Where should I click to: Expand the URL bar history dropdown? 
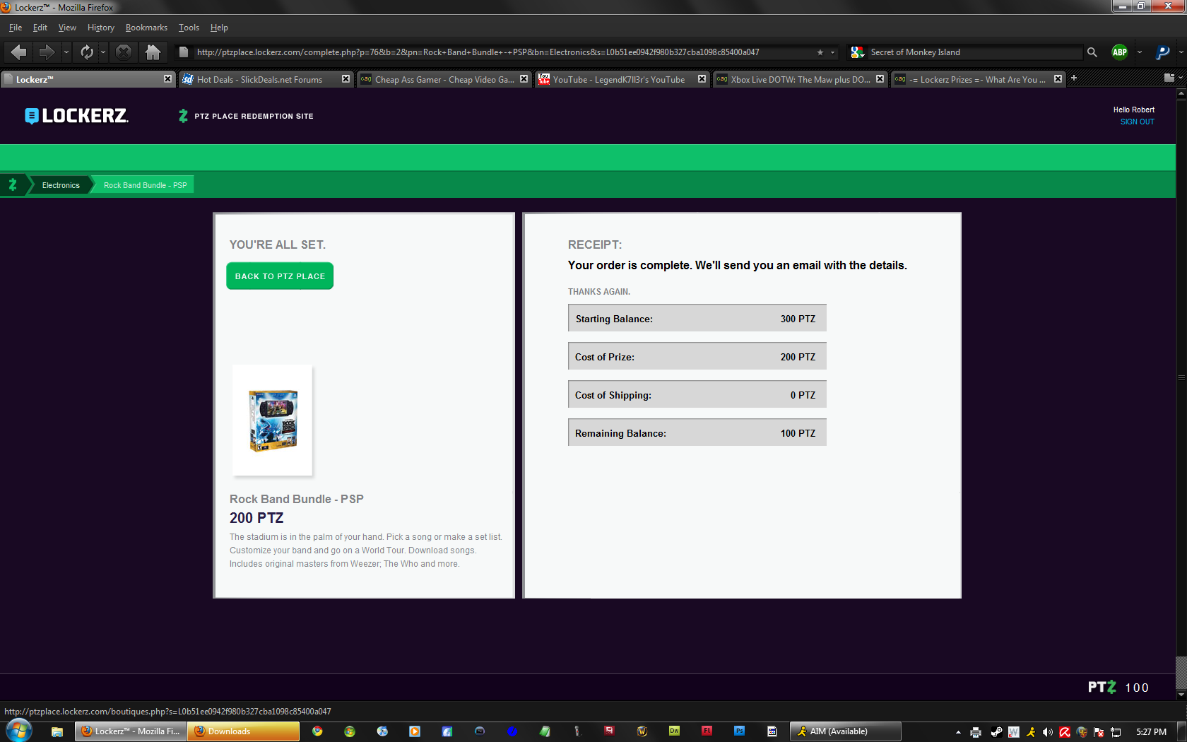click(832, 52)
